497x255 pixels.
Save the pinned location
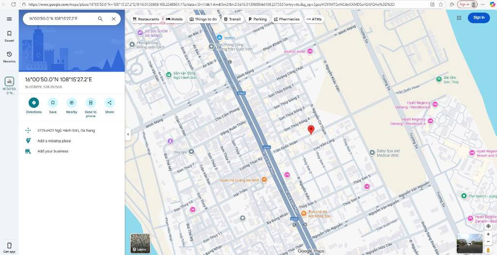52,103
